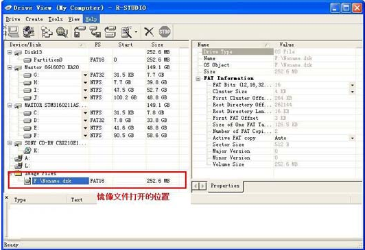Open the Drive menu
Screen dimensions: 365x250
point(13,19)
